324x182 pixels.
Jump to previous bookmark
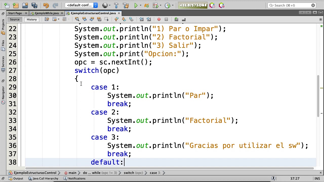116,19
